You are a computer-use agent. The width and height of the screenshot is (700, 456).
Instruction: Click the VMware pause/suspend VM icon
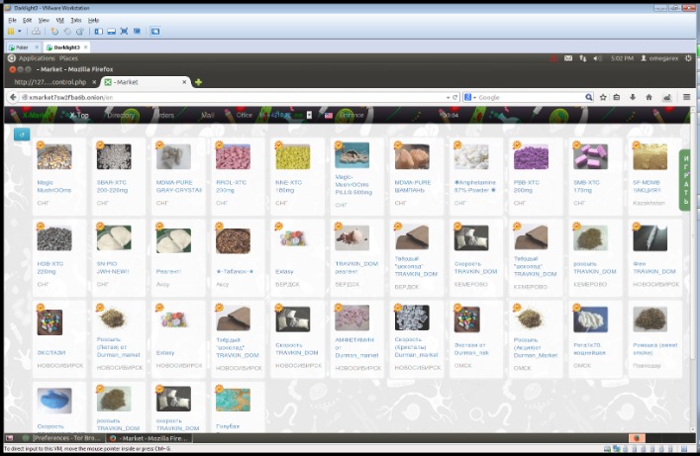click(11, 32)
